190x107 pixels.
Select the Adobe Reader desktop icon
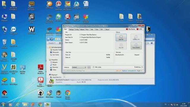click(x=41, y=69)
